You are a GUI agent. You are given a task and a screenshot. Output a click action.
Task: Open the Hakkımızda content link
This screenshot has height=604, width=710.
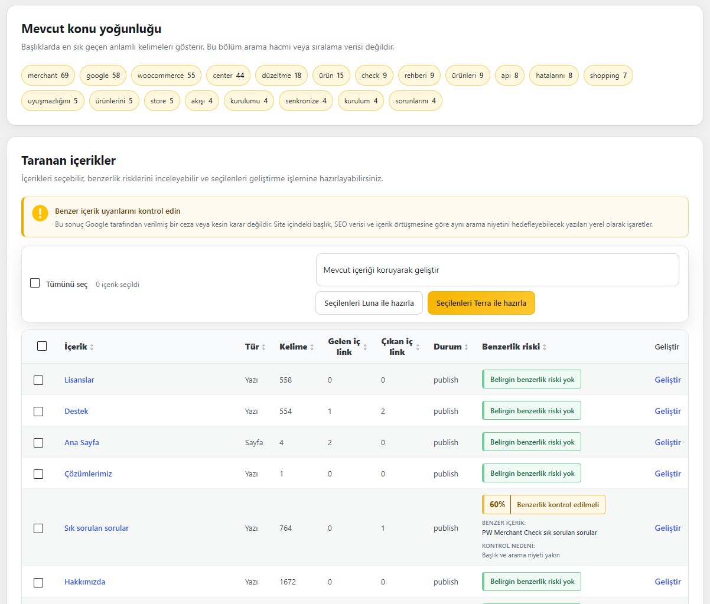84,582
